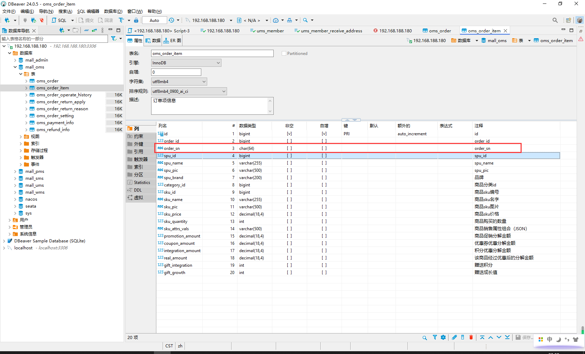This screenshot has width=585, height=354.
Task: Click the IME moon icon
Action: pyautogui.click(x=559, y=339)
